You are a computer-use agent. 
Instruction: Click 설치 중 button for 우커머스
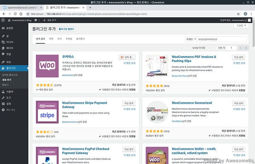pyautogui.click(x=127, y=57)
